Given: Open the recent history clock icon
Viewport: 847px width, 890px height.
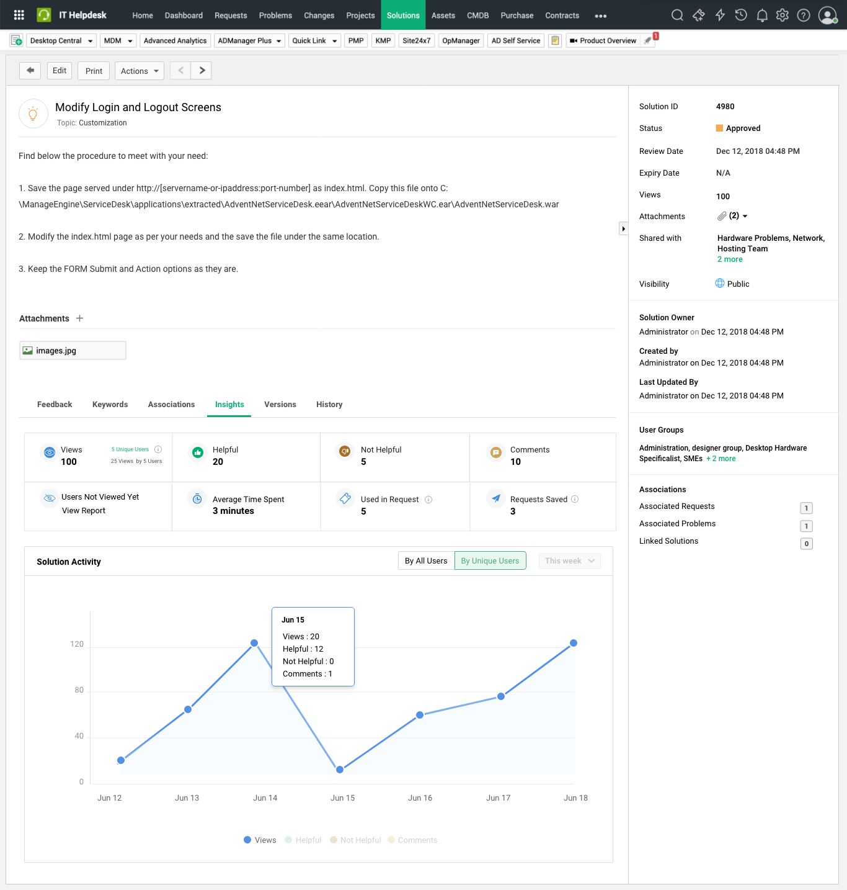Looking at the screenshot, I should (741, 15).
